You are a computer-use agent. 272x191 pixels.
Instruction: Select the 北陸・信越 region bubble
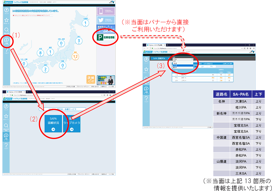(61, 43)
